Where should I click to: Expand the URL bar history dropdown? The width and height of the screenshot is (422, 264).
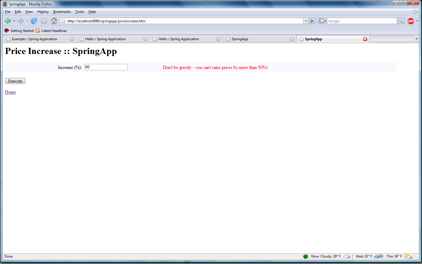click(306, 21)
